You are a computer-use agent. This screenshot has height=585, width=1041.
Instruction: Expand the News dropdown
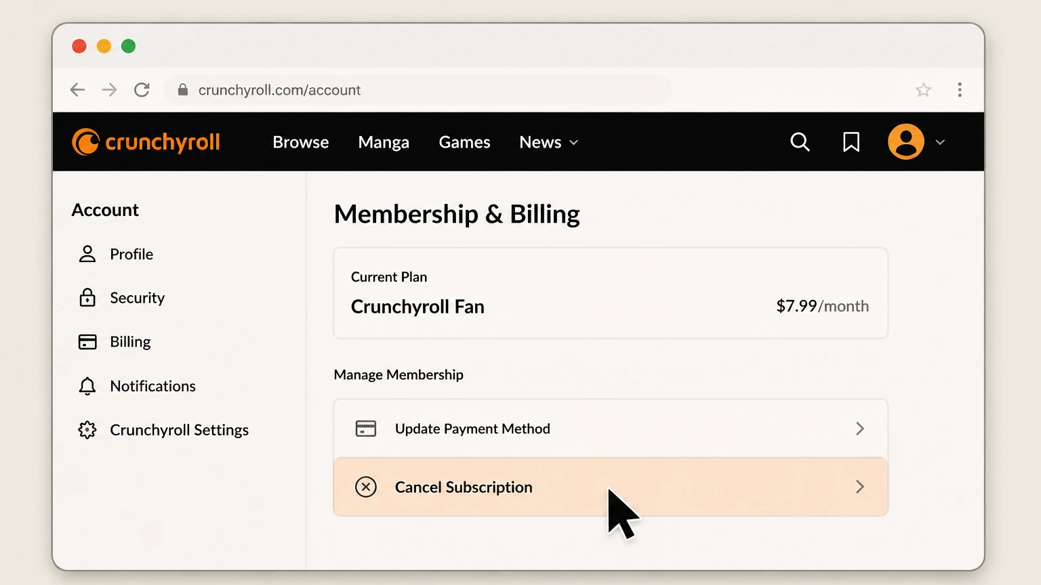tap(549, 142)
